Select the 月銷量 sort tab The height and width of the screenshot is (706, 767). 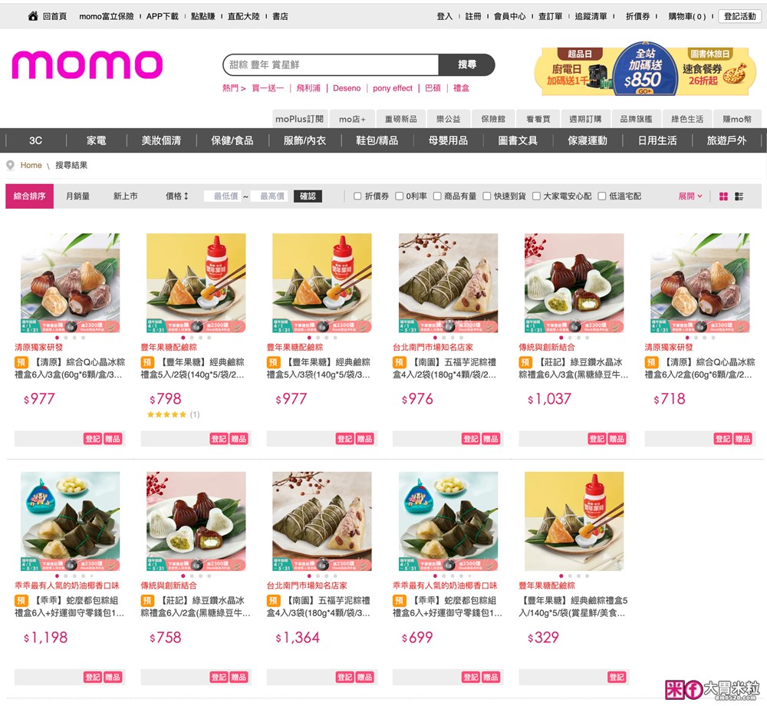[77, 196]
